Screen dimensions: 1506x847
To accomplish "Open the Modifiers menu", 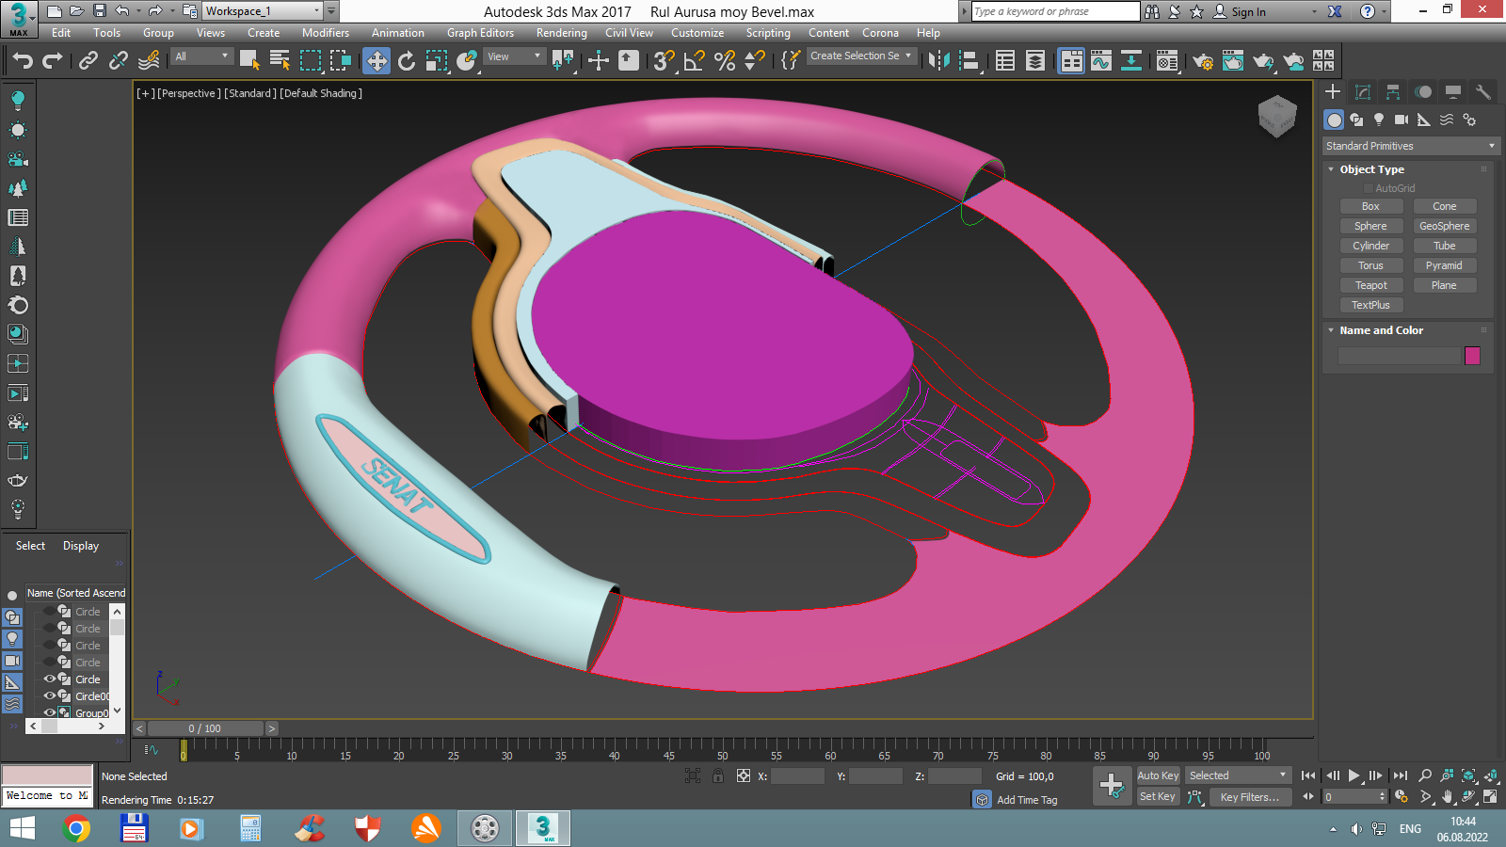I will 325,33.
